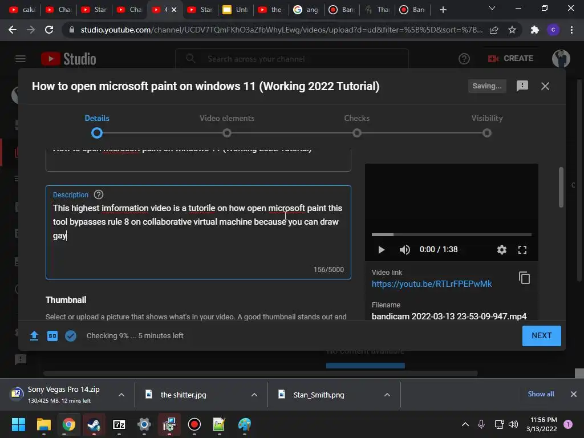Reload the page
The width and height of the screenshot is (584, 438).
49,30
